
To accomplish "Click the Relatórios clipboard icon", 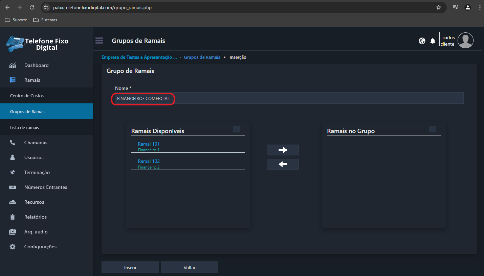I will [13, 217].
